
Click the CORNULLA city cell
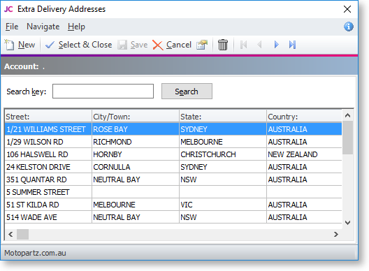[136, 167]
